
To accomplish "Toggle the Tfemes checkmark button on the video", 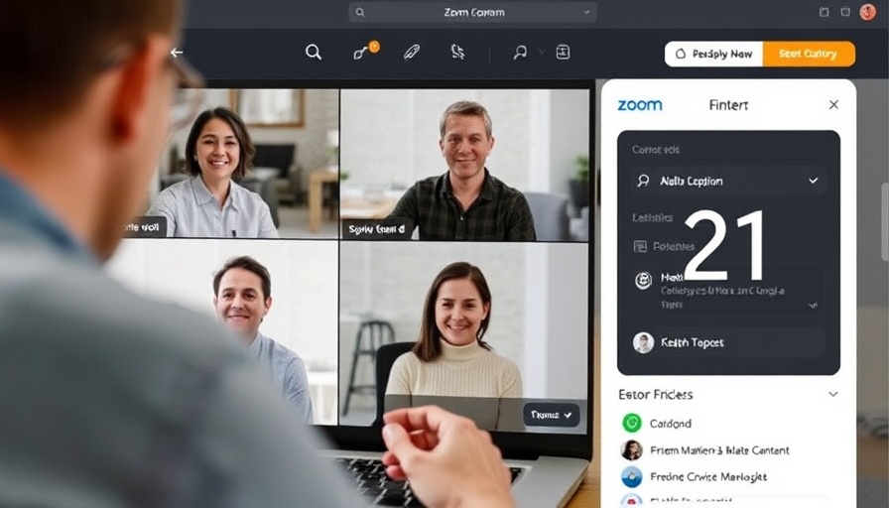I will (551, 415).
